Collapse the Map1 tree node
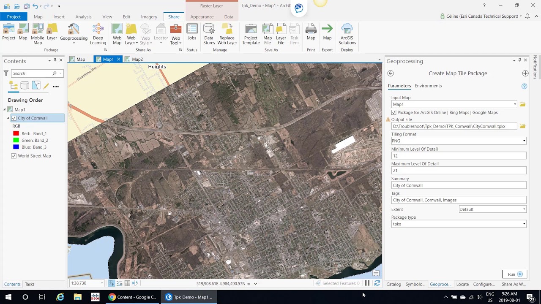 [x=4, y=109]
